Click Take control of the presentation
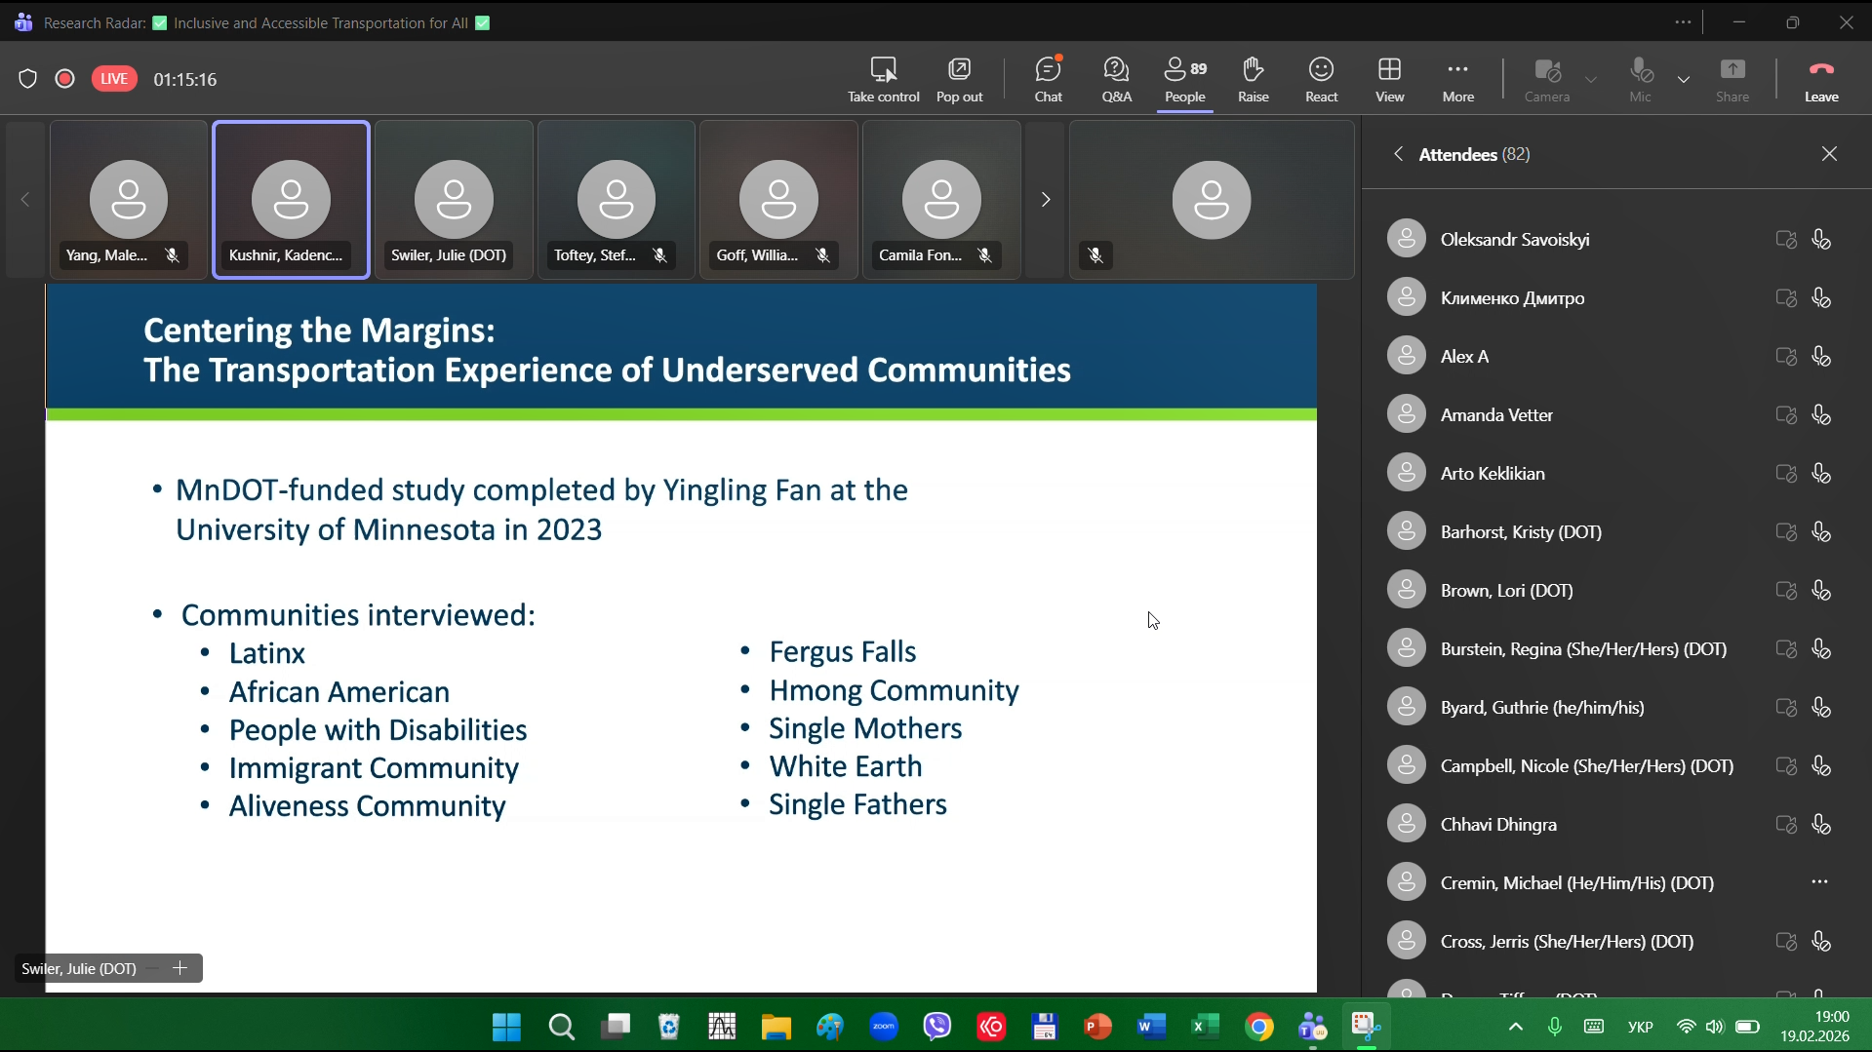Viewport: 1872px width, 1052px height. point(883,79)
